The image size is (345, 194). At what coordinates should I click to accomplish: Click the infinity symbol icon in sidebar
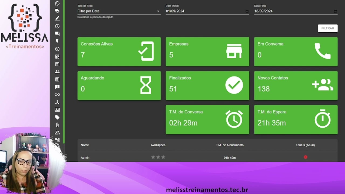click(57, 95)
